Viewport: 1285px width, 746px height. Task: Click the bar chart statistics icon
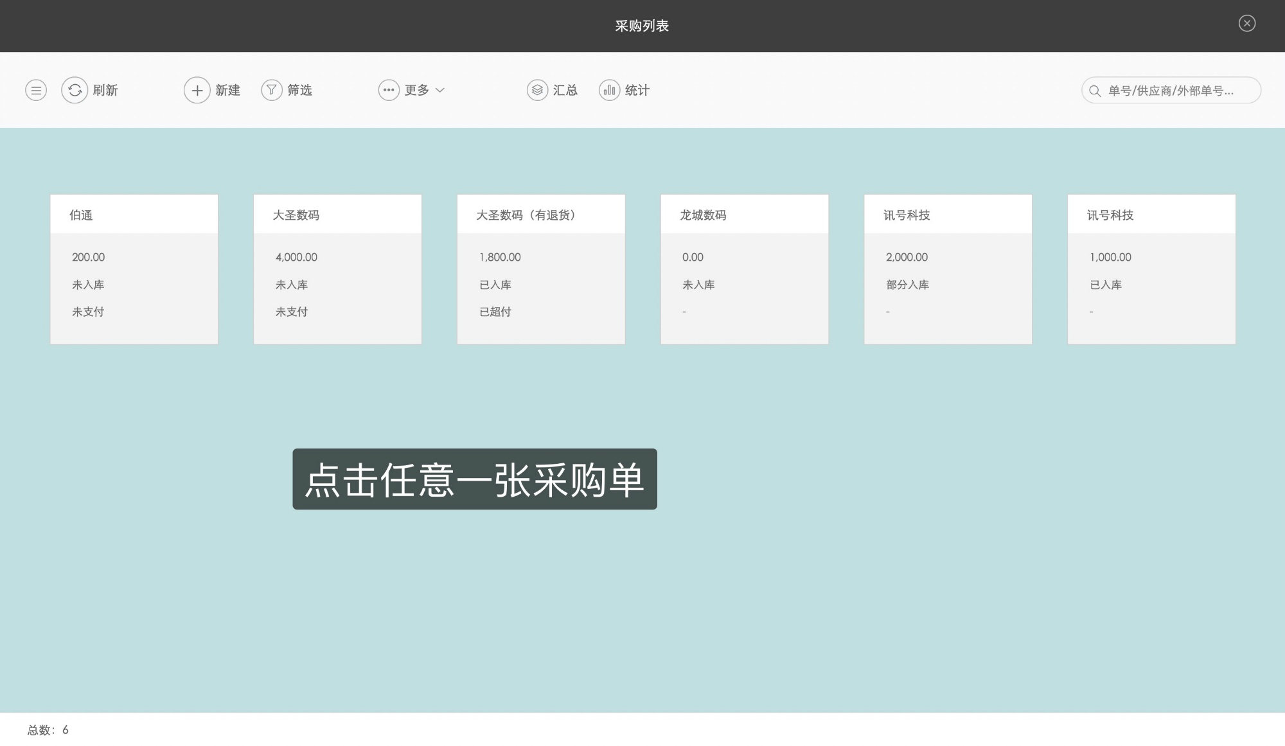[609, 90]
